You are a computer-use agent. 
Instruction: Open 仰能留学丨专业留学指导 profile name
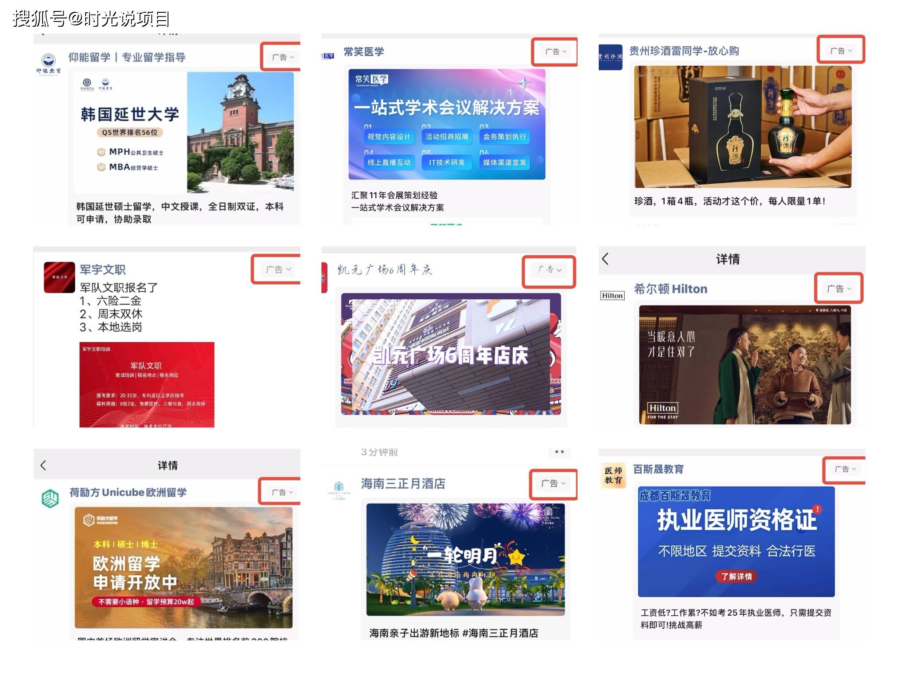point(127,57)
